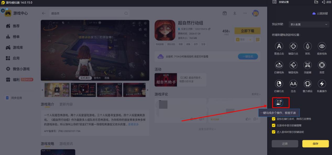Open 游戏库 game library in the sidebar
This screenshot has height=155, width=332.
coord(14,48)
